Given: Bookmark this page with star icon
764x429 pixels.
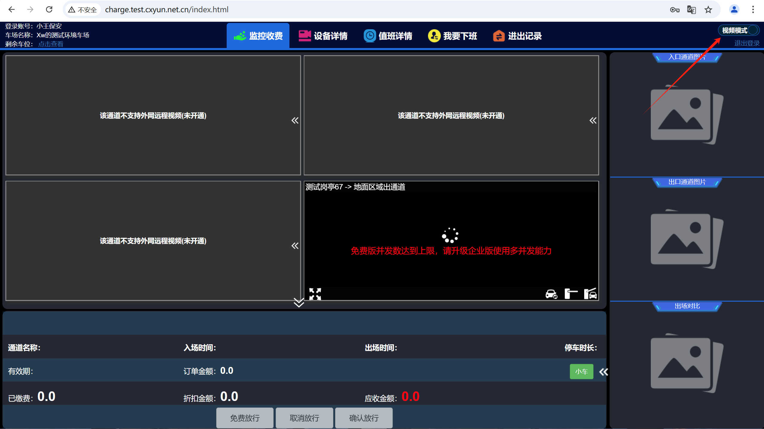Looking at the screenshot, I should tap(708, 10).
